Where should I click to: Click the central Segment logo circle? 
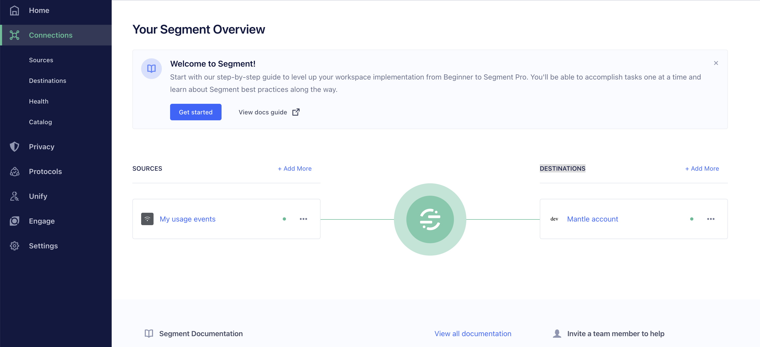[x=430, y=219]
